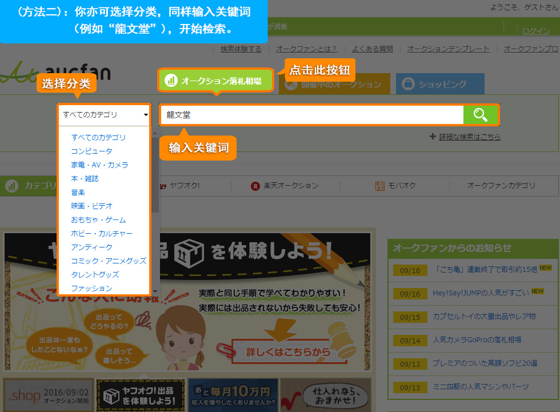Click the plus icon beside 詳細な検索はこちら
The height and width of the screenshot is (412, 560).
(433, 137)
